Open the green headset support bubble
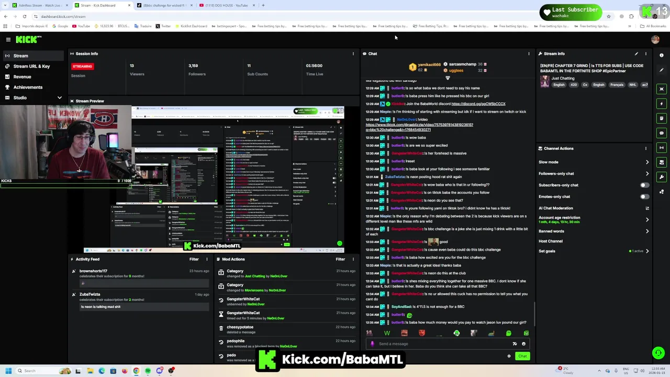Image resolution: width=670 pixels, height=377 pixels. point(658,353)
